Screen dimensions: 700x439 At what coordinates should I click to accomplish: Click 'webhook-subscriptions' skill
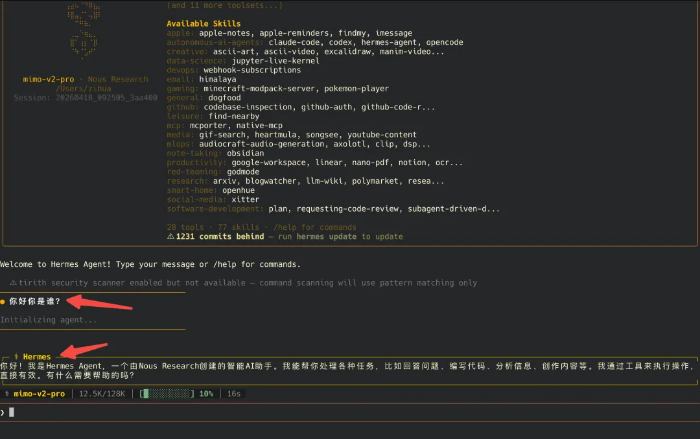(x=252, y=70)
